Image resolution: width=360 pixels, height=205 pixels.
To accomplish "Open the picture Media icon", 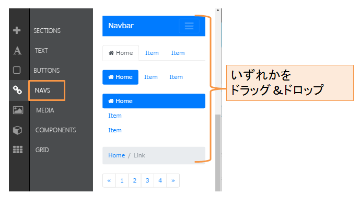I will click(18, 110).
